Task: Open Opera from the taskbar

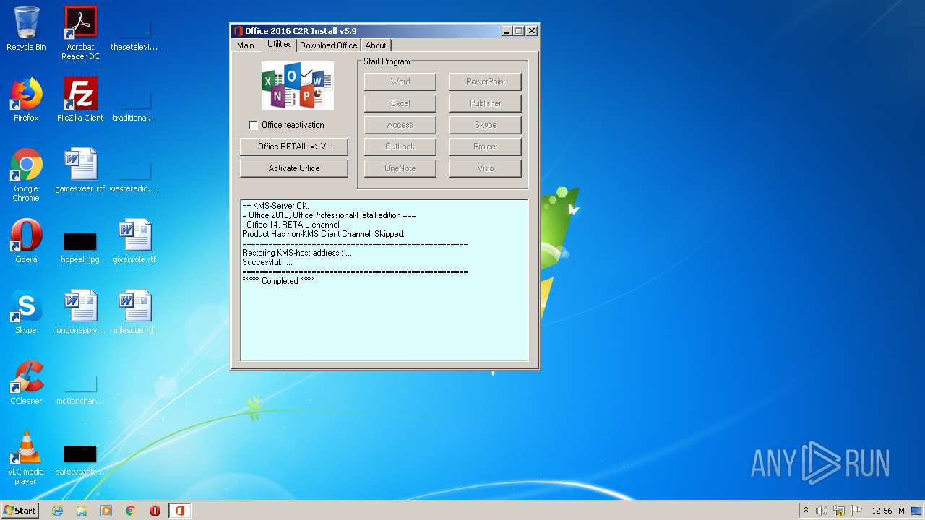Action: pyautogui.click(x=155, y=511)
